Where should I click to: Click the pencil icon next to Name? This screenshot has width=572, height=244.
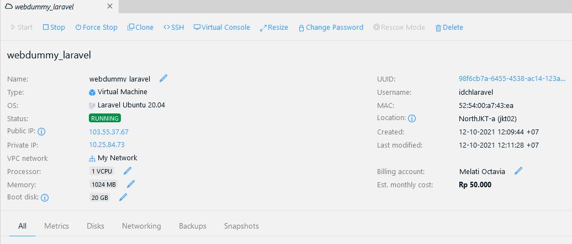(163, 78)
